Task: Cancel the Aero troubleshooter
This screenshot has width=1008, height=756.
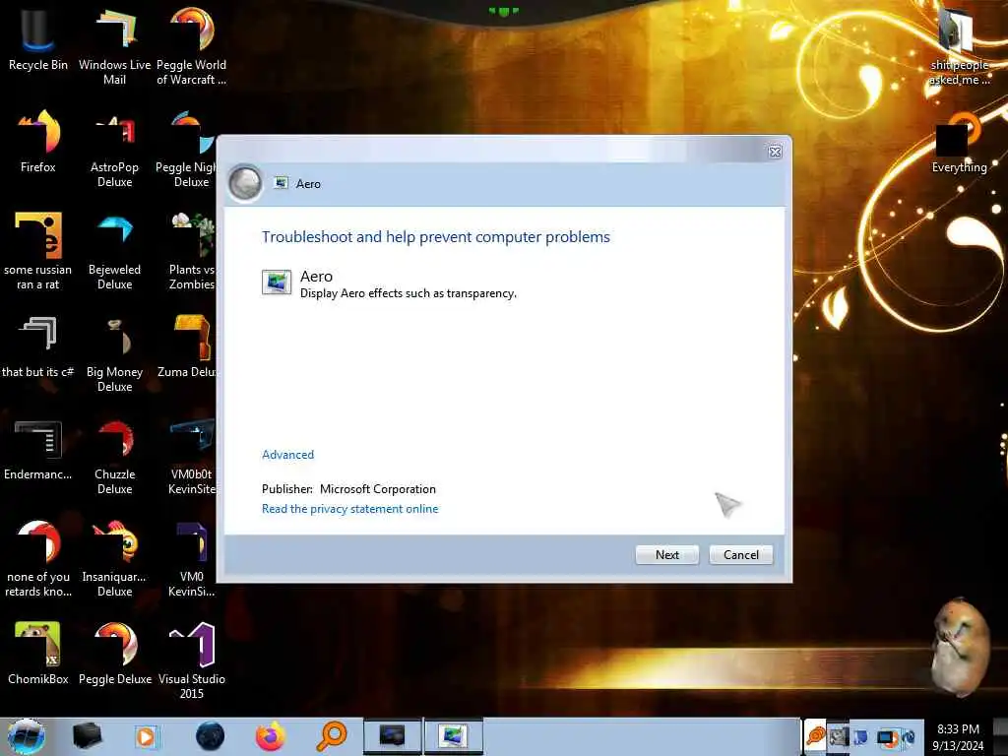Action: click(x=740, y=555)
